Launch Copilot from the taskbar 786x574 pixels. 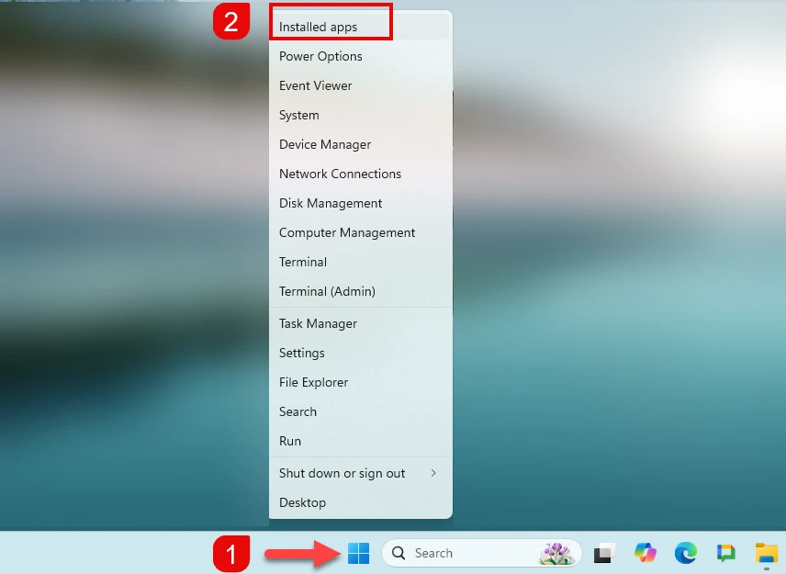tap(646, 553)
